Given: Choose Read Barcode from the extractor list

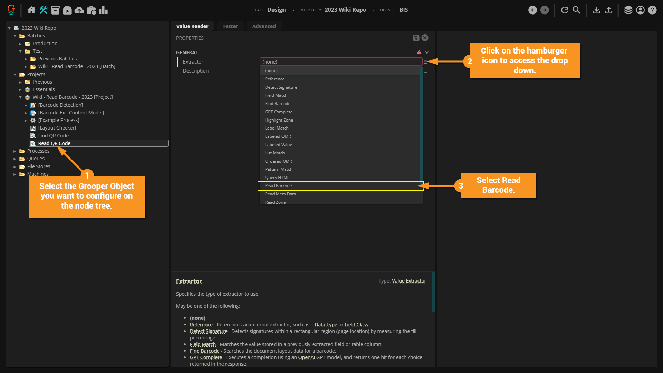Looking at the screenshot, I should click(278, 186).
